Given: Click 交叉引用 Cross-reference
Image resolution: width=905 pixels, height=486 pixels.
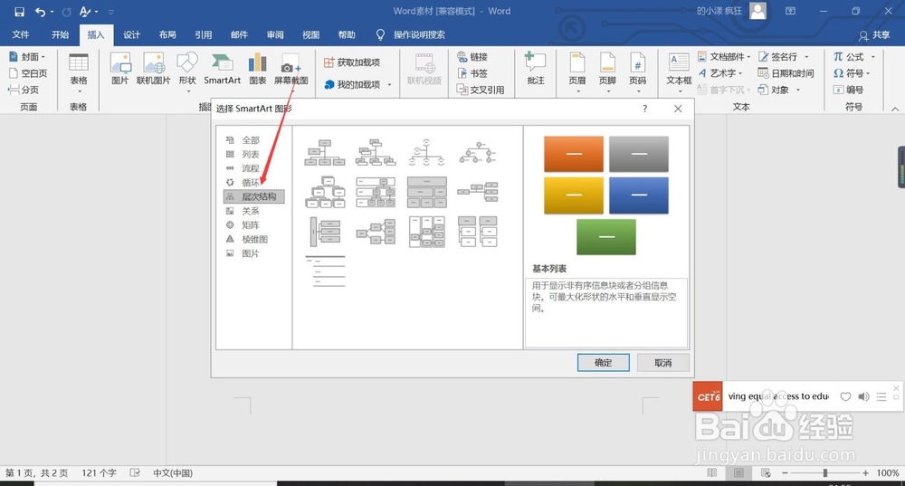Looking at the screenshot, I should 481,90.
